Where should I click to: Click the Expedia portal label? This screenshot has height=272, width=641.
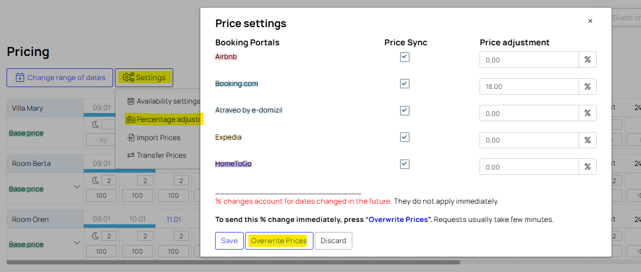click(x=228, y=137)
